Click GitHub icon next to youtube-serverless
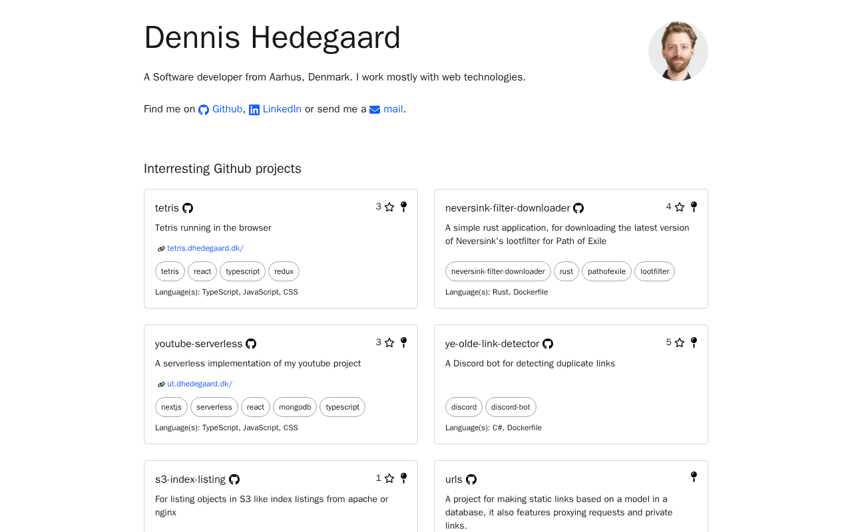The image size is (852, 532). pos(251,344)
